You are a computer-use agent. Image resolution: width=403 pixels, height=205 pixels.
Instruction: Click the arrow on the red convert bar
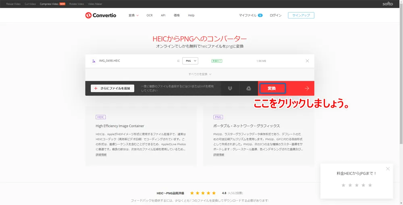[x=307, y=88]
